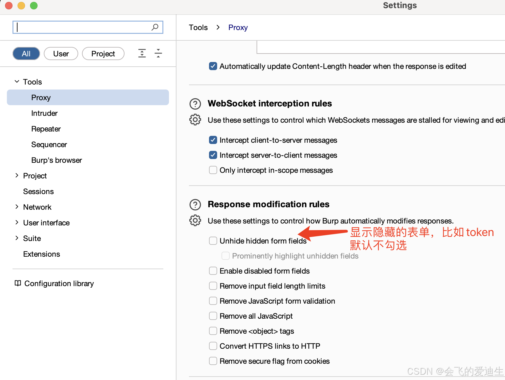This screenshot has height=380, width=505.
Task: Check Remove JavaScript form validation
Action: pyautogui.click(x=213, y=301)
